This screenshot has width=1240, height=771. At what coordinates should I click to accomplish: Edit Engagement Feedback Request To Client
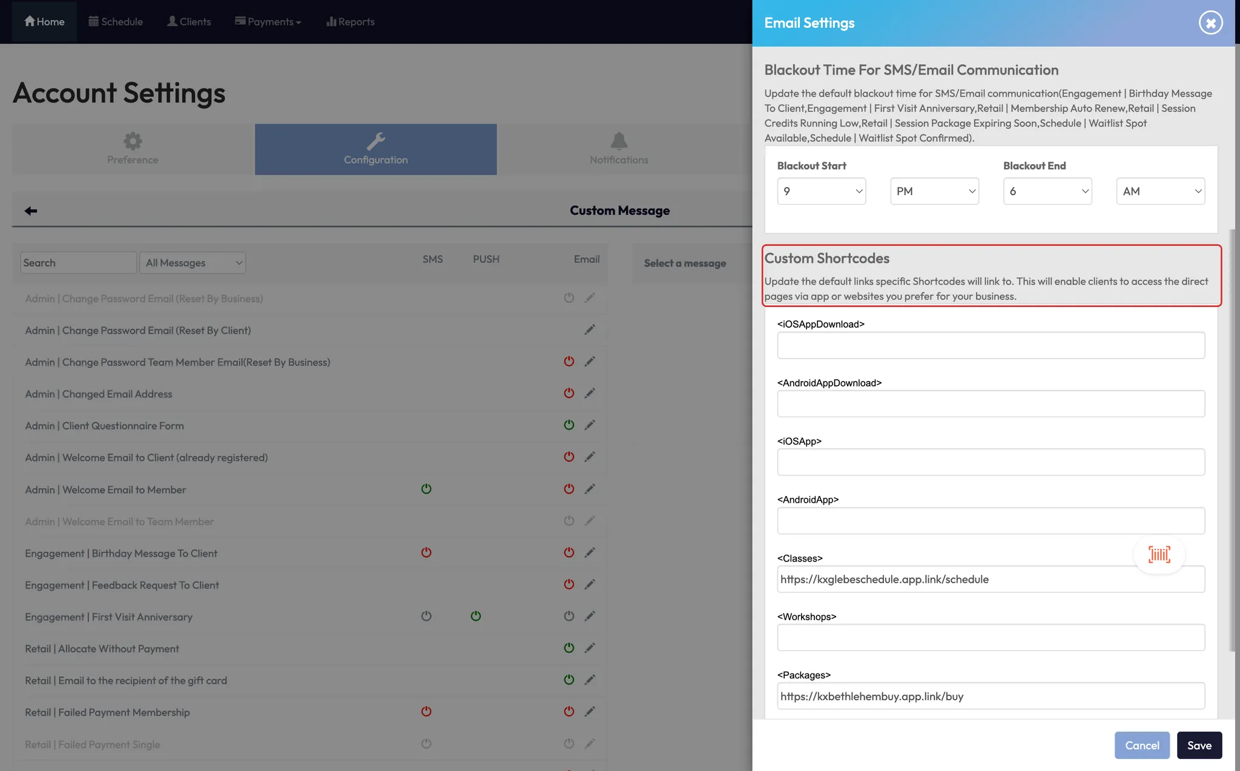click(x=590, y=584)
